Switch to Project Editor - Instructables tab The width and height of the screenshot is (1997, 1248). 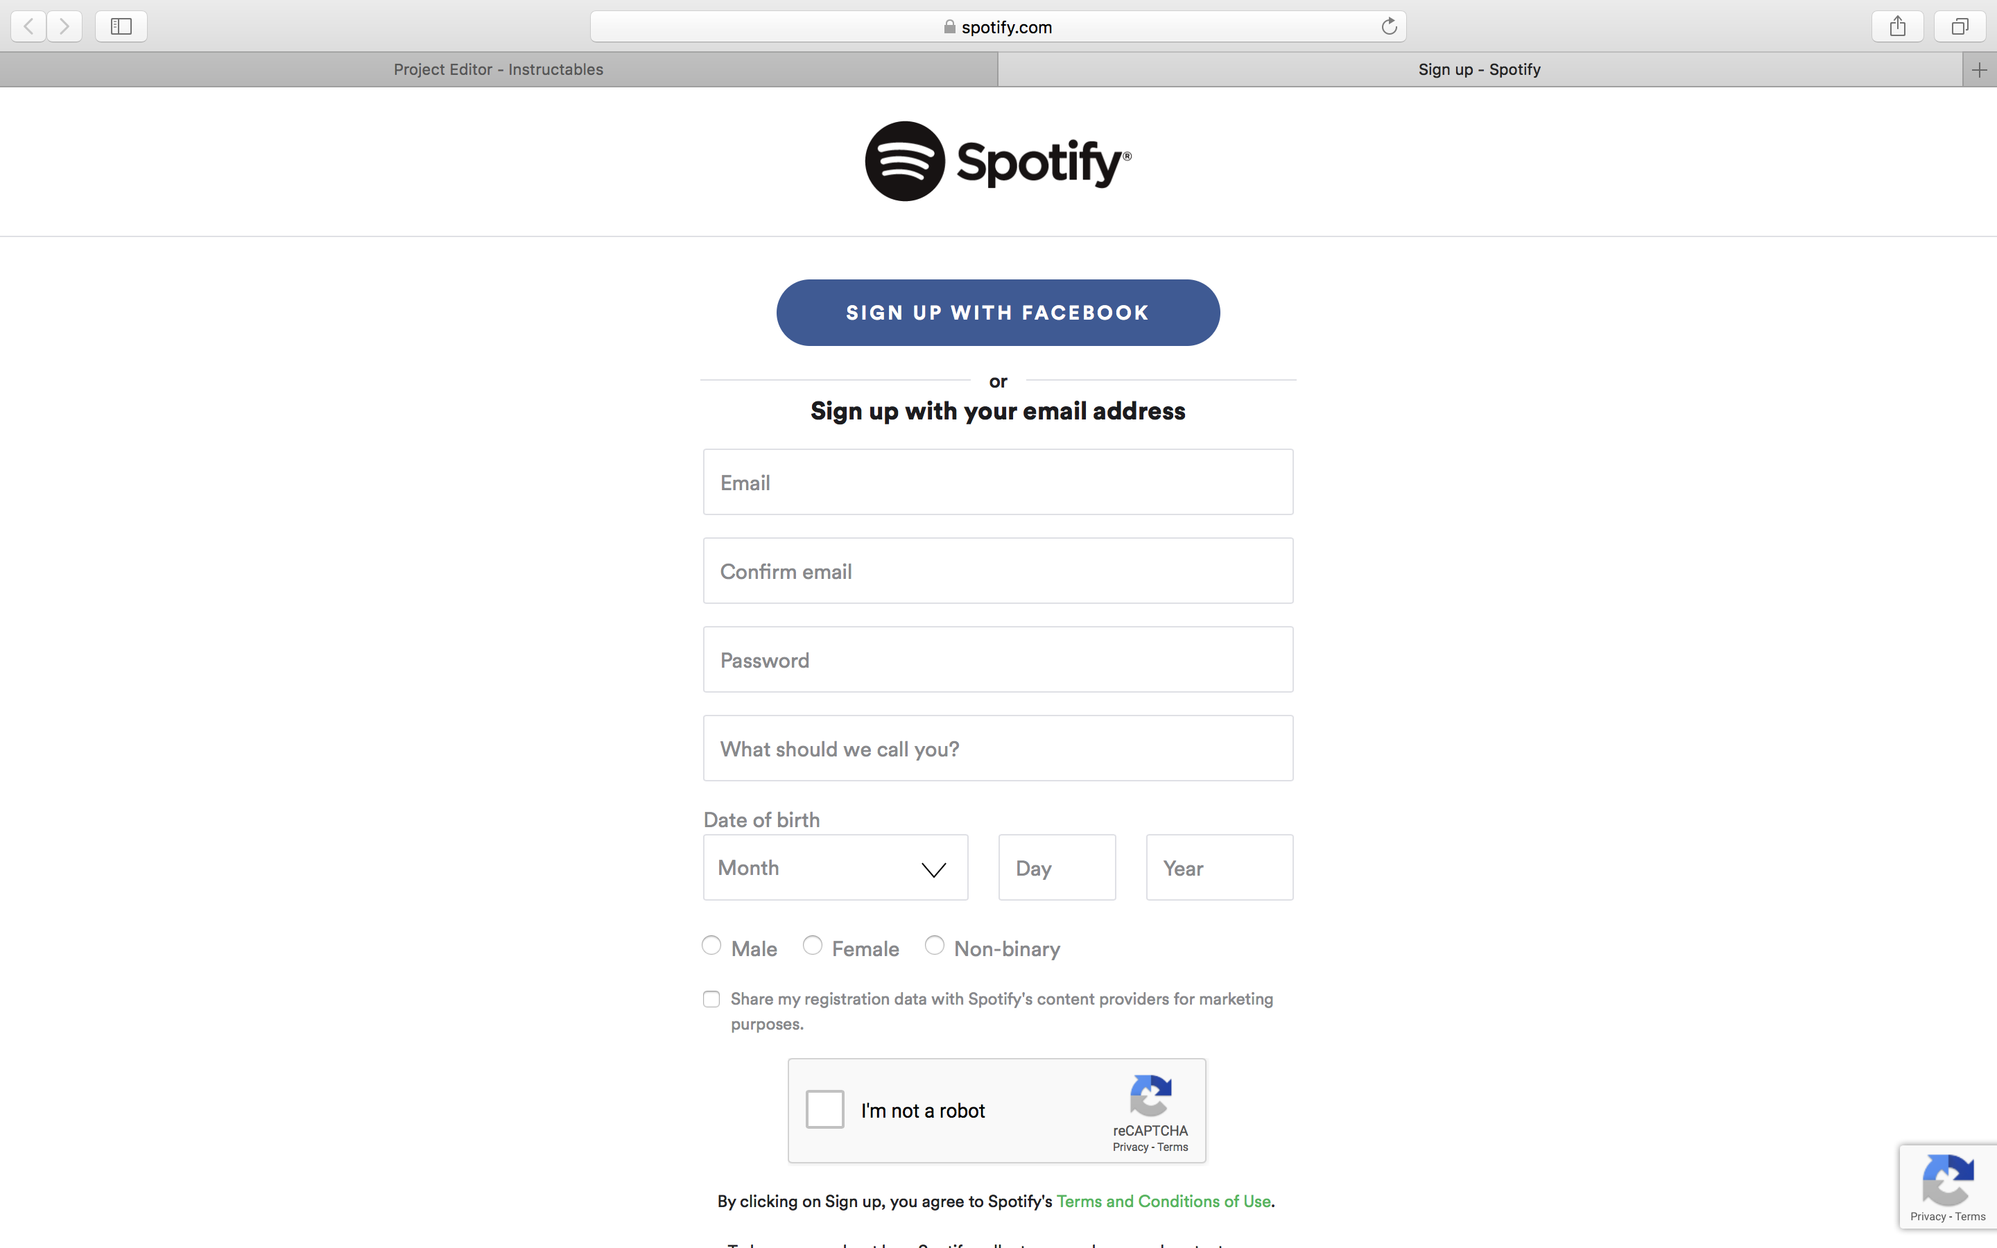(499, 70)
